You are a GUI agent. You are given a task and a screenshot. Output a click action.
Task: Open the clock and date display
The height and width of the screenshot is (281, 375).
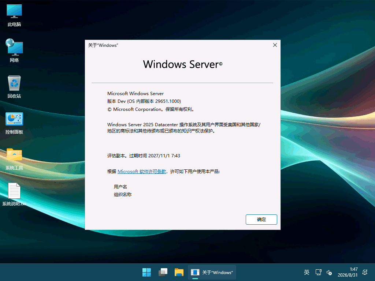pyautogui.click(x=348, y=272)
